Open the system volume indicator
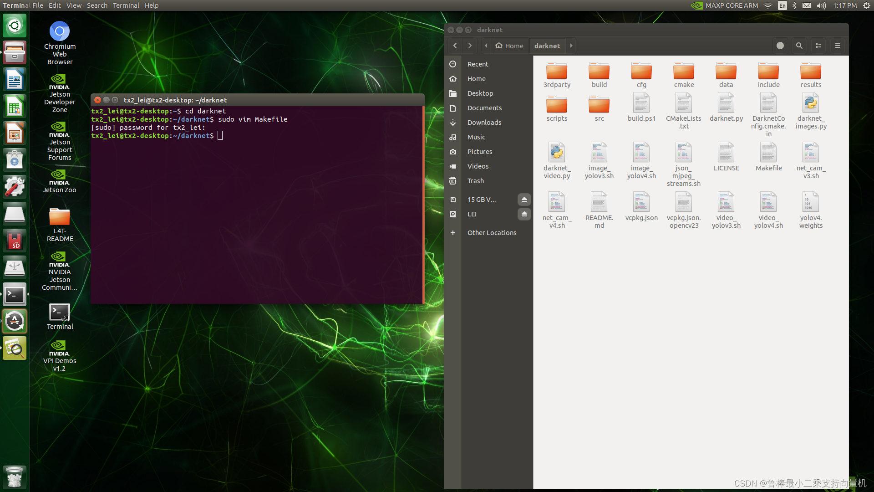The height and width of the screenshot is (492, 874). tap(821, 5)
